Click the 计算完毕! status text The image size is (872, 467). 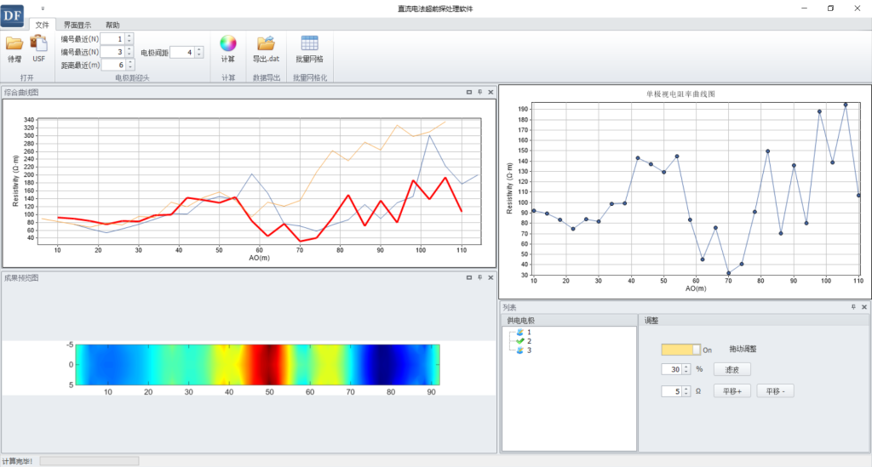click(x=17, y=461)
